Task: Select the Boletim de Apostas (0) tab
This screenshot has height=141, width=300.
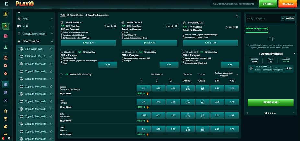Action: (x=257, y=29)
